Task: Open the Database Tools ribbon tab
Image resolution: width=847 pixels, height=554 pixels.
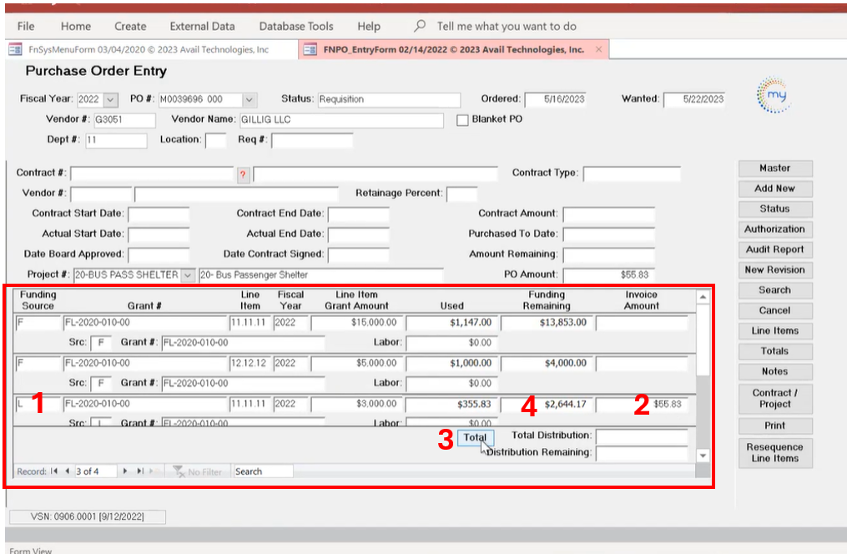Action: coord(295,26)
